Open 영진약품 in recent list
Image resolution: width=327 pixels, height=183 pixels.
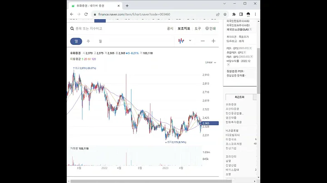[231, 118]
